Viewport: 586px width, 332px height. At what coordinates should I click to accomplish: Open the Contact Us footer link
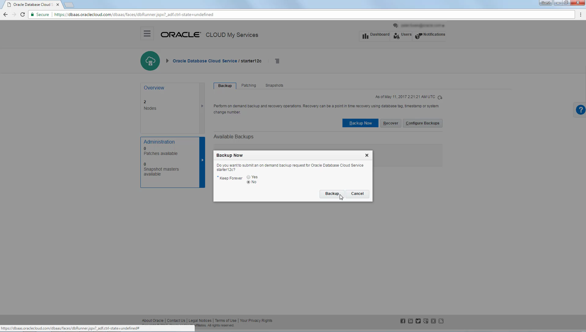click(x=176, y=321)
